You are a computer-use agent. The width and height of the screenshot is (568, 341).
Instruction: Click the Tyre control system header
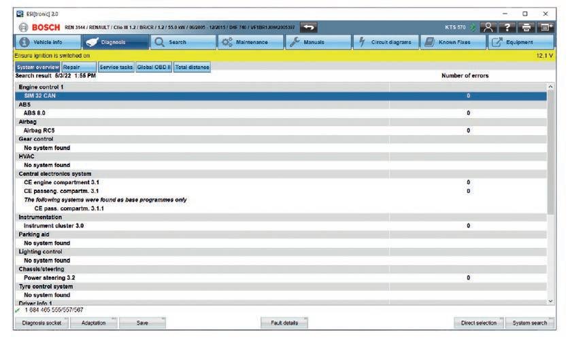click(x=281, y=287)
